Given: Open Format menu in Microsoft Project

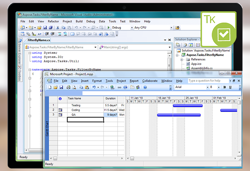Looking at the screenshot, I should pos(97,81).
